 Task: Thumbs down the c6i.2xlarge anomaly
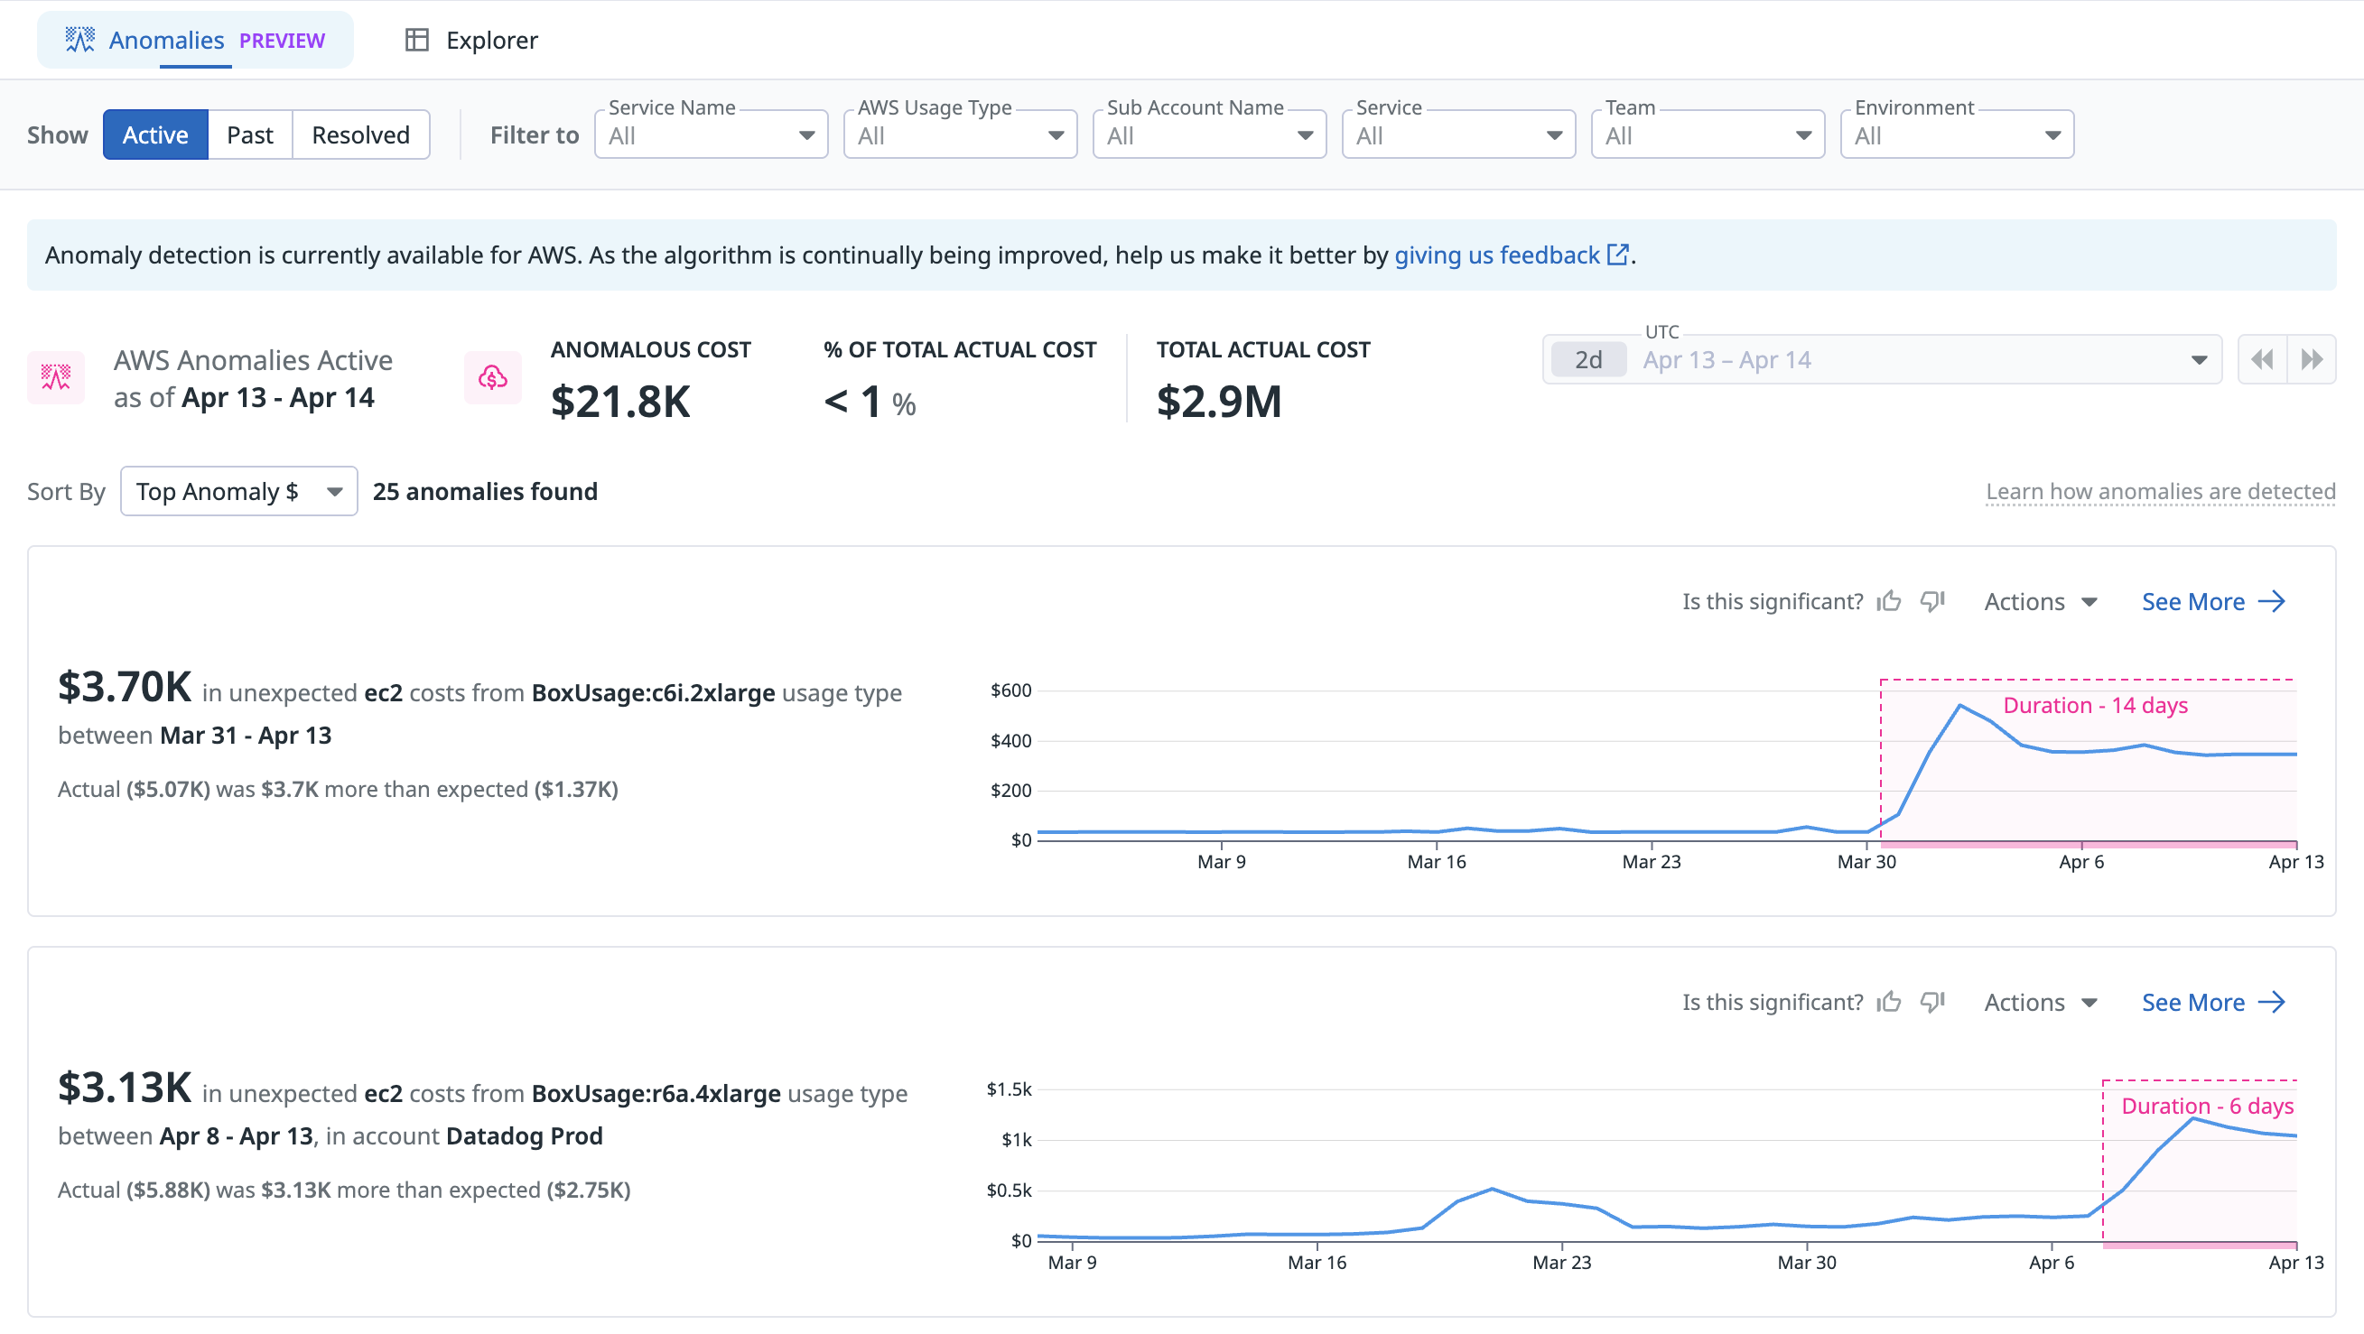[x=1931, y=601]
